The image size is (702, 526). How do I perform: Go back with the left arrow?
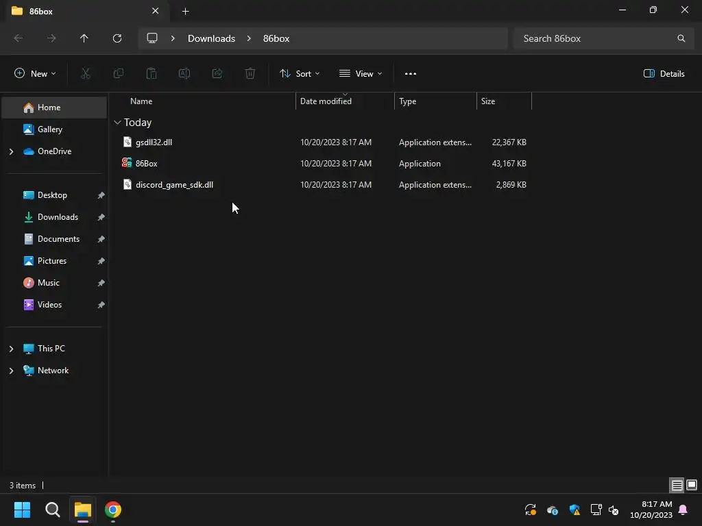19,38
